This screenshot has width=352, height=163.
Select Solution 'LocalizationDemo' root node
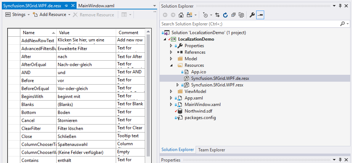pyautogui.click(x=209, y=33)
